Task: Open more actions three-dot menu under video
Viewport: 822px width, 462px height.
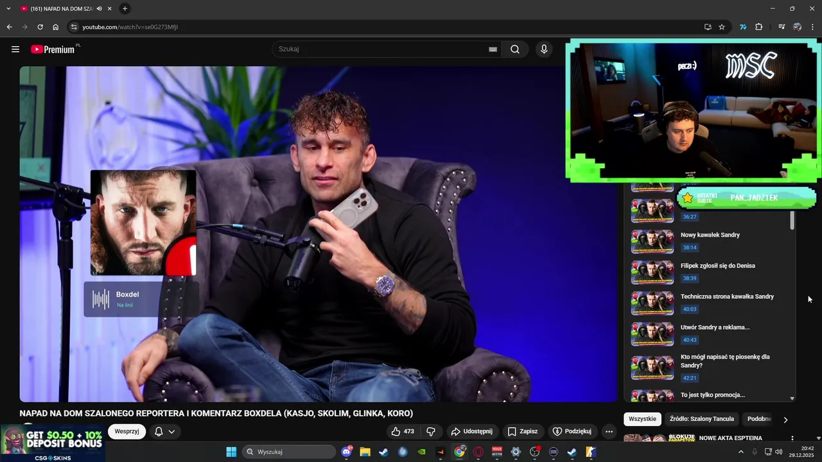Action: 609,431
